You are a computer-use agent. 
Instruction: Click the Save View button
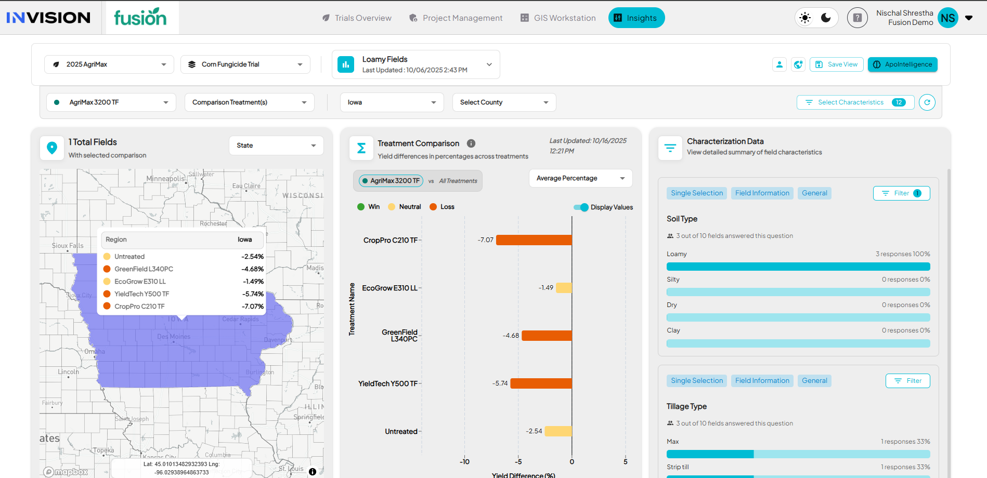tap(836, 64)
